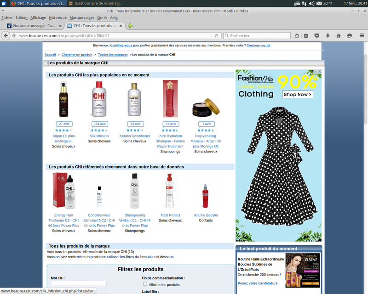
Task: Click the URL address bar
Action: pos(115,36)
